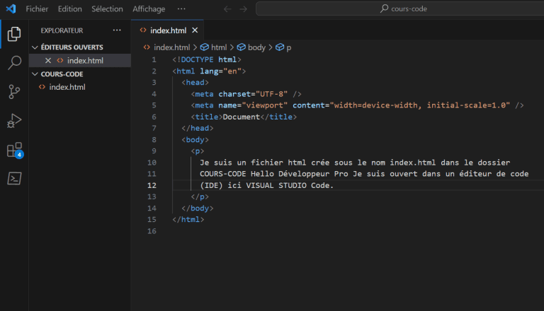
Task: Select index.html under COURS-CODE folder
Action: pos(67,87)
